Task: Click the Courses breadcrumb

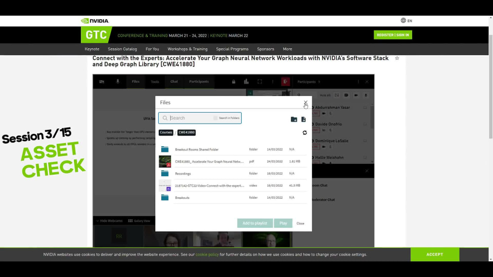Action: (x=166, y=132)
